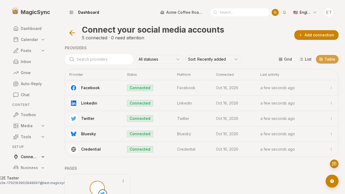The width and height of the screenshot is (345, 194).
Task: Open row actions menu for Bluesky
Action: point(331,134)
